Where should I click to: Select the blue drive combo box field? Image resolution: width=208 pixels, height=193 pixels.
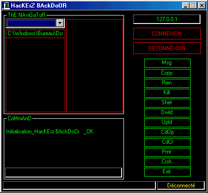click(31, 23)
